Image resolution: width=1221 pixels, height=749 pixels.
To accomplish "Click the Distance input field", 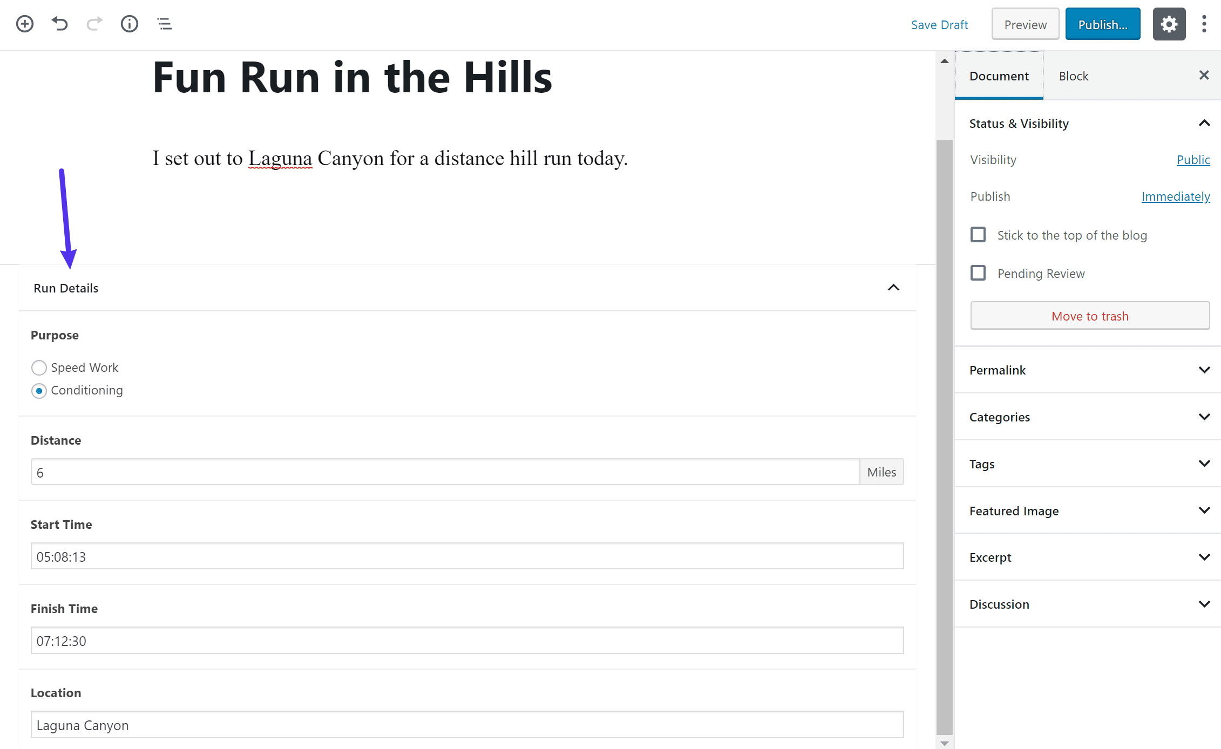I will click(445, 472).
